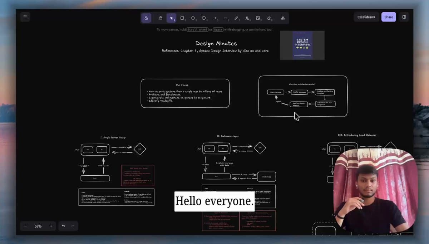Select the Diamond shape tool
The image size is (429, 244).
(193, 18)
